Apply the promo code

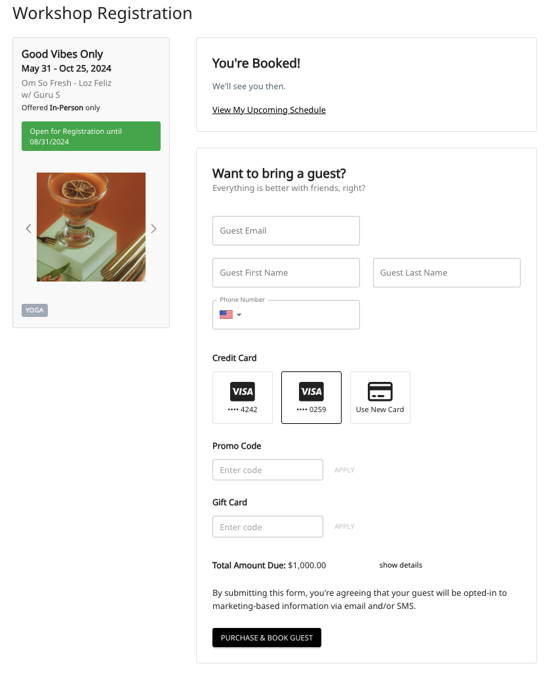(344, 470)
